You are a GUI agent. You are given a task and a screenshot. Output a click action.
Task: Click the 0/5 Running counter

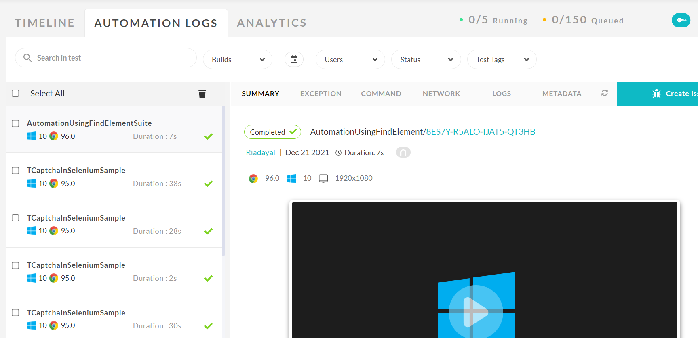[493, 20]
